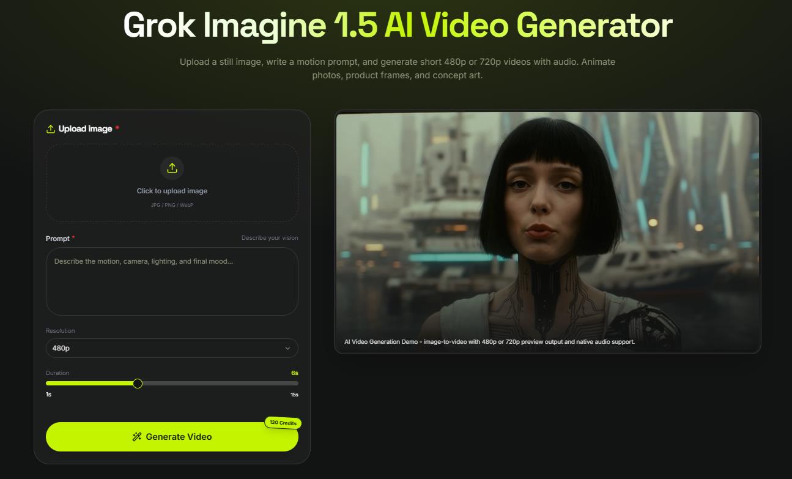Click the Resolution label
The height and width of the screenshot is (479, 792).
coord(61,331)
